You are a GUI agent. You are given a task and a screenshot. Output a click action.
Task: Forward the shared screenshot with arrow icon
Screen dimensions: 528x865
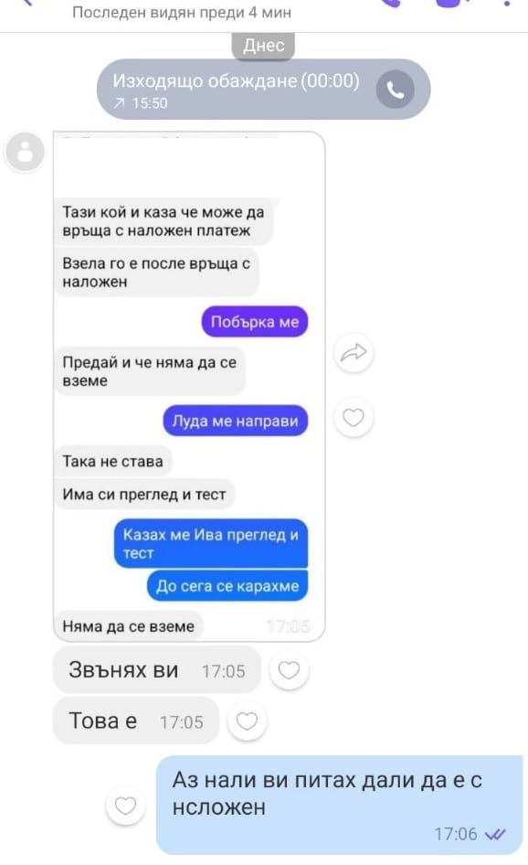354,353
